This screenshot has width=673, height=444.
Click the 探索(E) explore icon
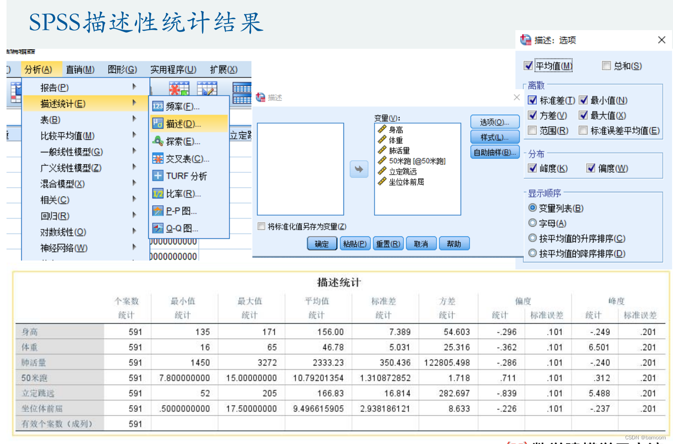[158, 141]
